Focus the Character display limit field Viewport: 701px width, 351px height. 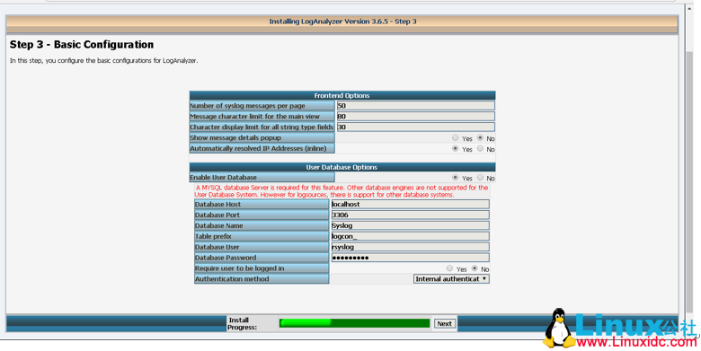[x=416, y=127]
